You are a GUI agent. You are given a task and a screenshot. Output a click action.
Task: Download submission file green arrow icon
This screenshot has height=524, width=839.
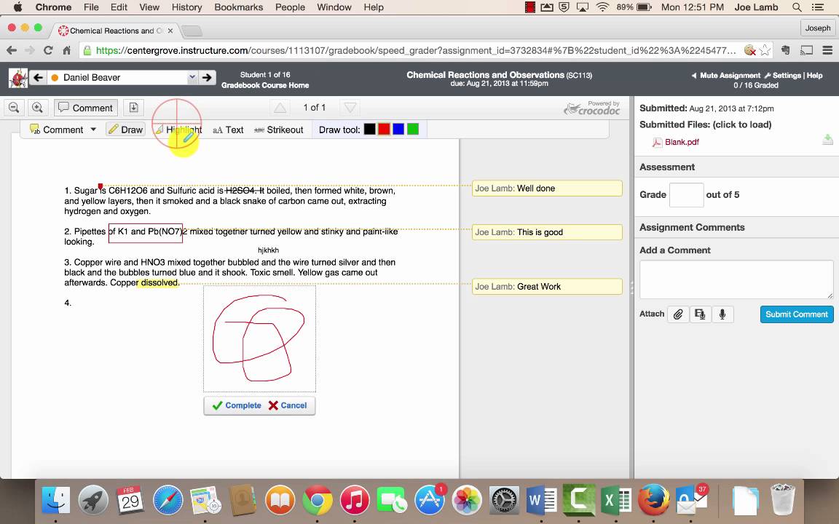coord(827,140)
